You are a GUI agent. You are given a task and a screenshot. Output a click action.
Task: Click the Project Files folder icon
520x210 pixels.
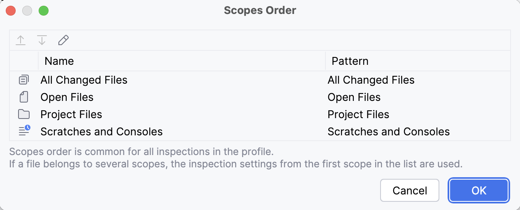[x=24, y=114]
